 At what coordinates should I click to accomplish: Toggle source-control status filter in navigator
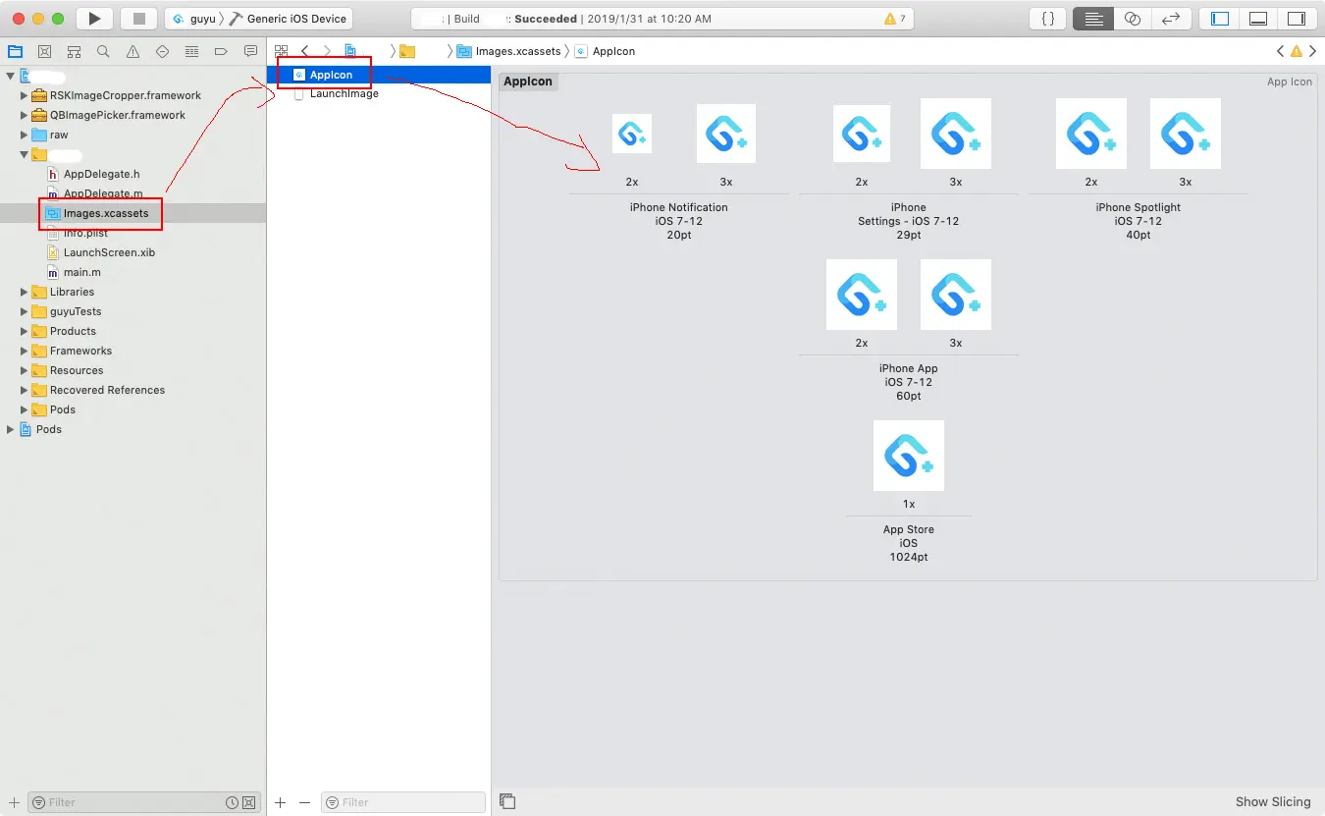click(x=248, y=802)
